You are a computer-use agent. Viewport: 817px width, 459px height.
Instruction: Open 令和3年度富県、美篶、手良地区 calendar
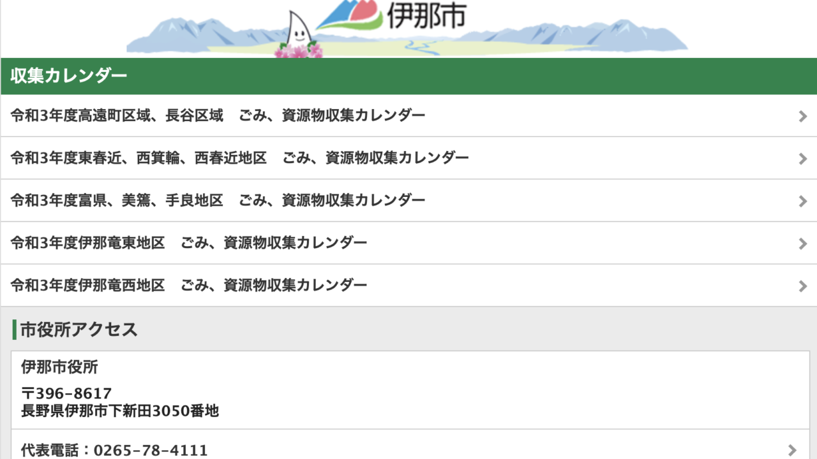[408, 201]
